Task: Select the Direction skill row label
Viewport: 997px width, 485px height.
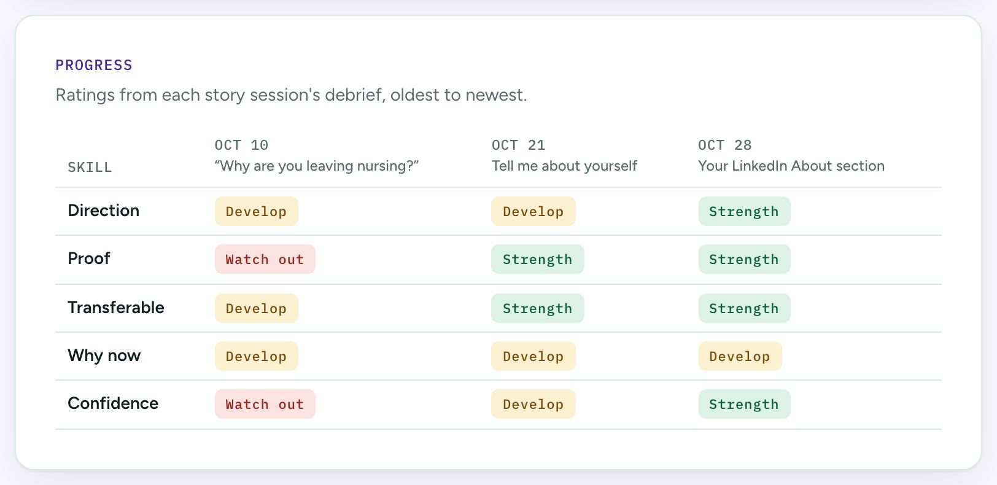Action: pos(103,211)
